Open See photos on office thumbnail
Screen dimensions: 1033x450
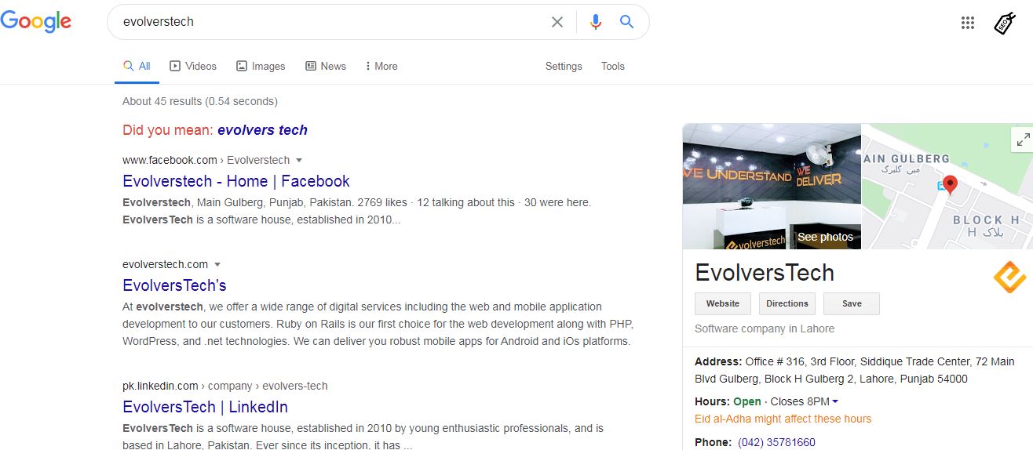point(825,237)
